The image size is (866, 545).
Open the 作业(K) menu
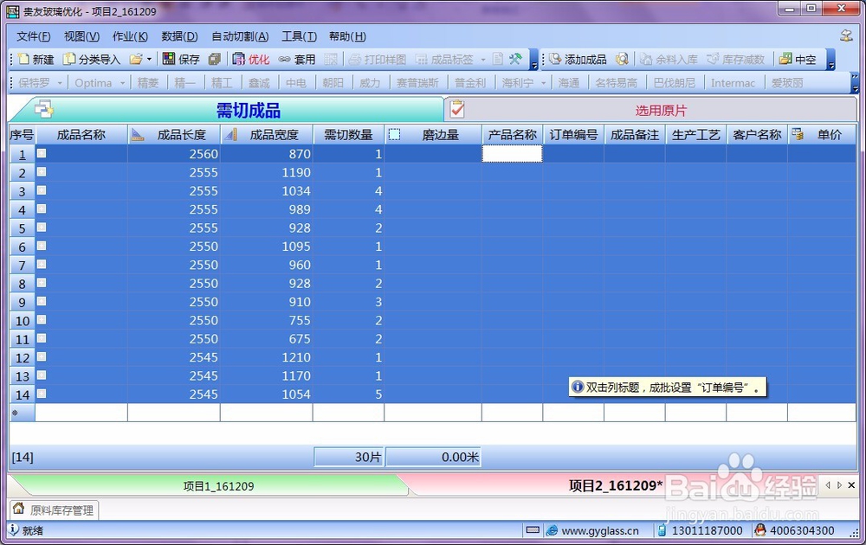tap(131, 36)
